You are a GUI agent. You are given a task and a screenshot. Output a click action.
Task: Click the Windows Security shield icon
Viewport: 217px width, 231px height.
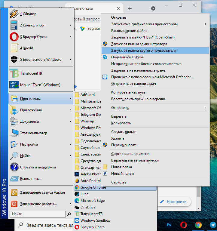(14, 60)
